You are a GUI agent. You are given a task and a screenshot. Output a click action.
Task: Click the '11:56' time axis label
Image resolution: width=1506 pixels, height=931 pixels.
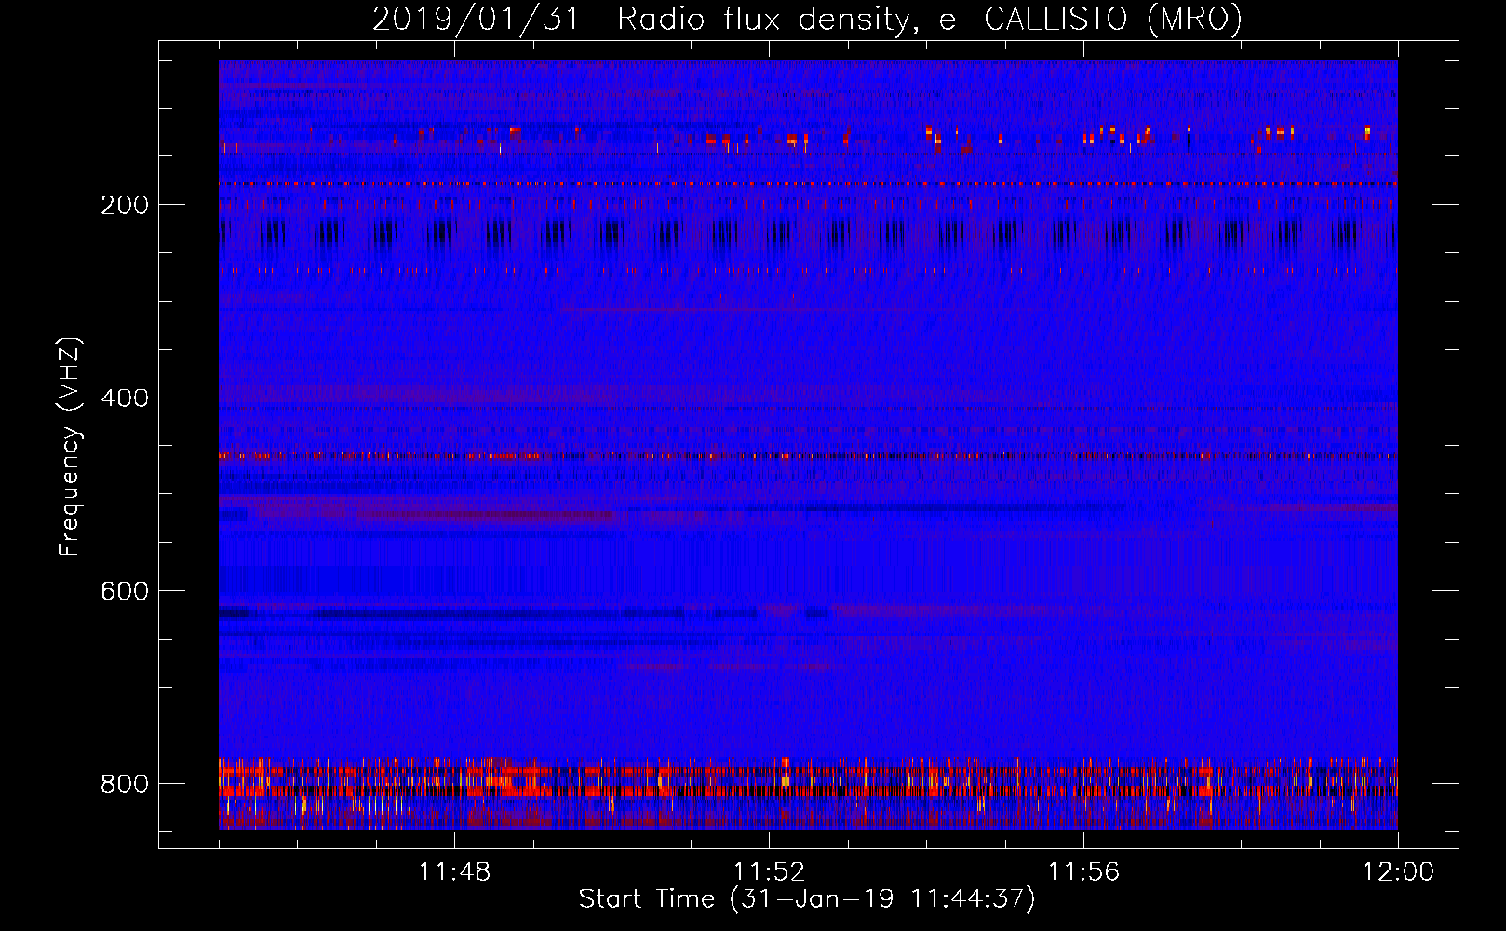pyautogui.click(x=1083, y=872)
